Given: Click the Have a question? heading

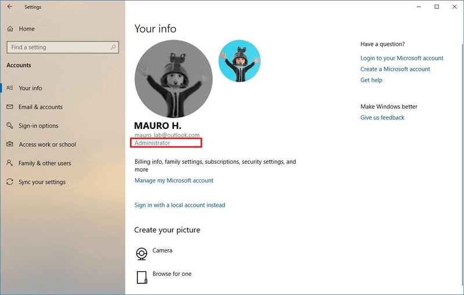Looking at the screenshot, I should coord(382,44).
